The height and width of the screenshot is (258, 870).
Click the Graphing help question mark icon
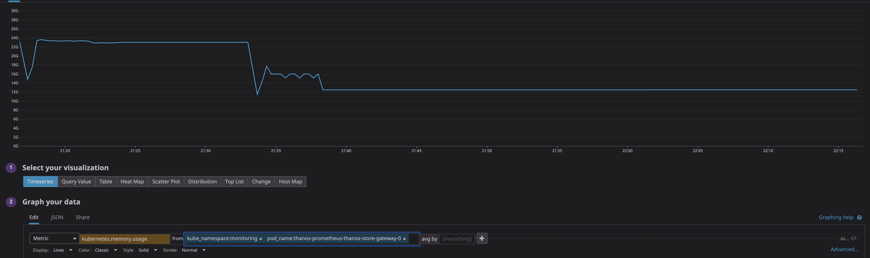tap(859, 218)
